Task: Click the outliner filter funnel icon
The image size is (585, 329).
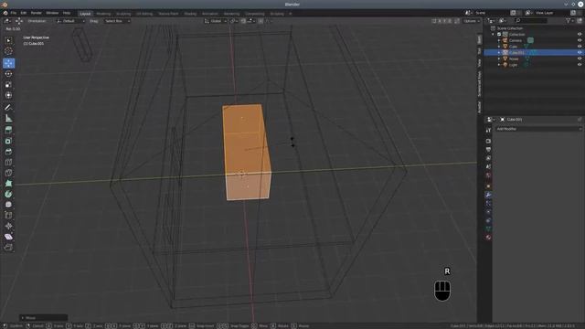Action: 569,21
